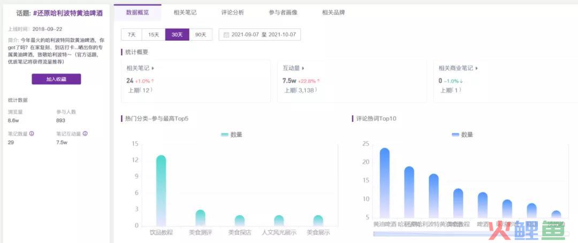
Task: Open the 评论分析 tab
Action: pos(233,12)
